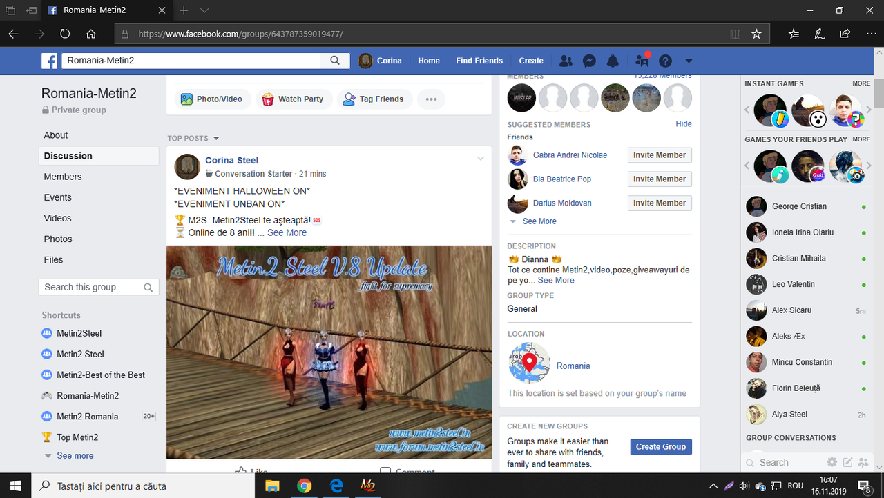Click the Facebook logo icon
This screenshot has width=884, height=498.
click(x=49, y=61)
